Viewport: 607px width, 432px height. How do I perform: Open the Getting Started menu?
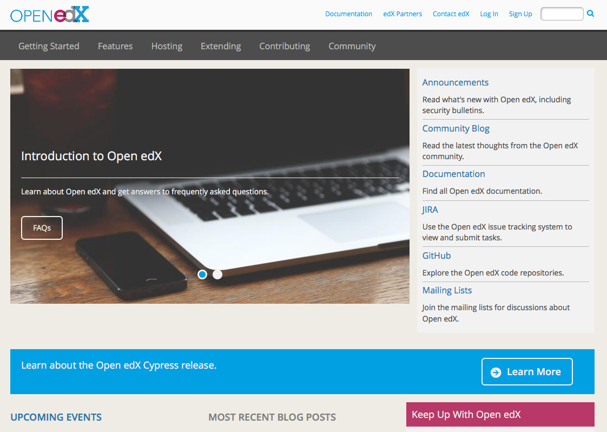(x=49, y=46)
